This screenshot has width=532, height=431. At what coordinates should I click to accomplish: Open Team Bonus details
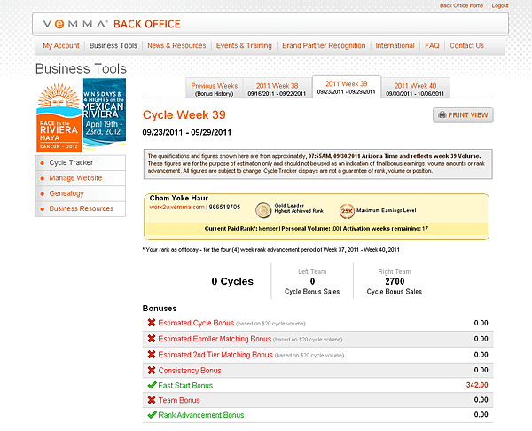[x=179, y=400]
